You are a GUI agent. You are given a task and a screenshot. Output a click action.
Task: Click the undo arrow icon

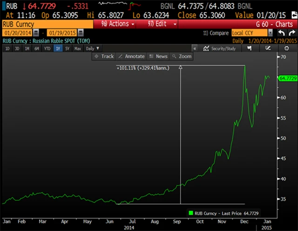click(281, 33)
